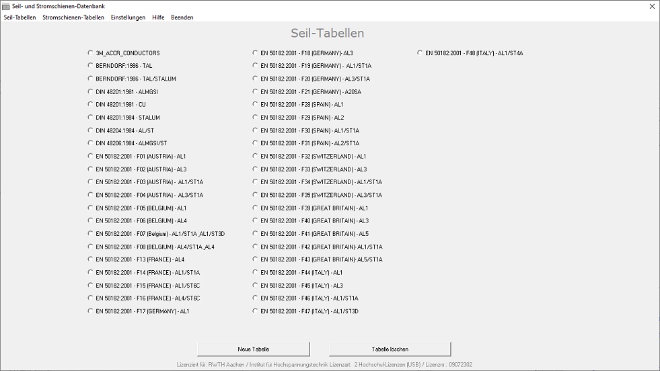
Task: Open the Stromschienen-Tabellen menu
Action: (x=73, y=17)
